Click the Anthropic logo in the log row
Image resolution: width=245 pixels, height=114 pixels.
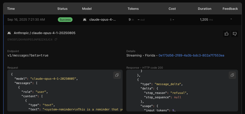point(84,20)
